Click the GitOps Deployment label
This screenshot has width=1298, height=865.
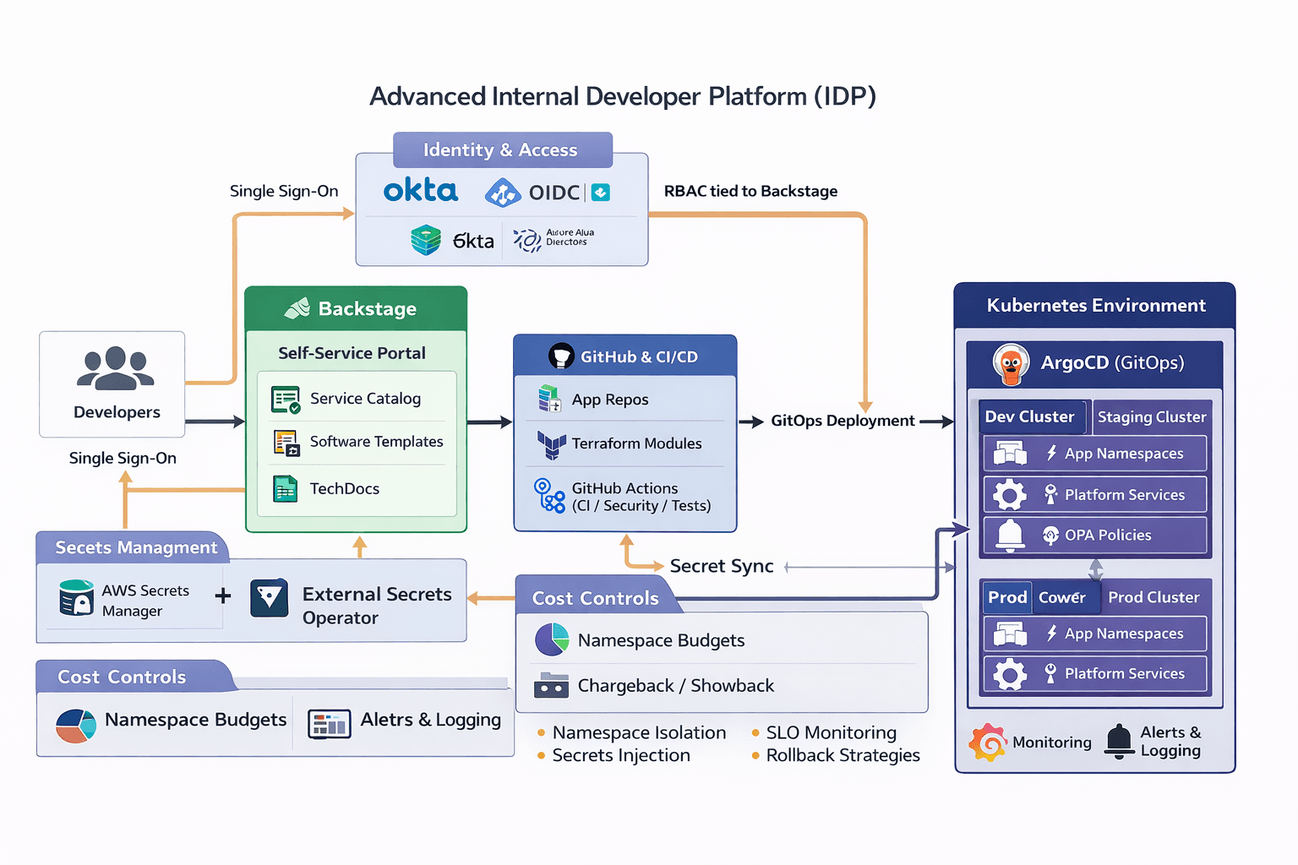click(x=842, y=421)
